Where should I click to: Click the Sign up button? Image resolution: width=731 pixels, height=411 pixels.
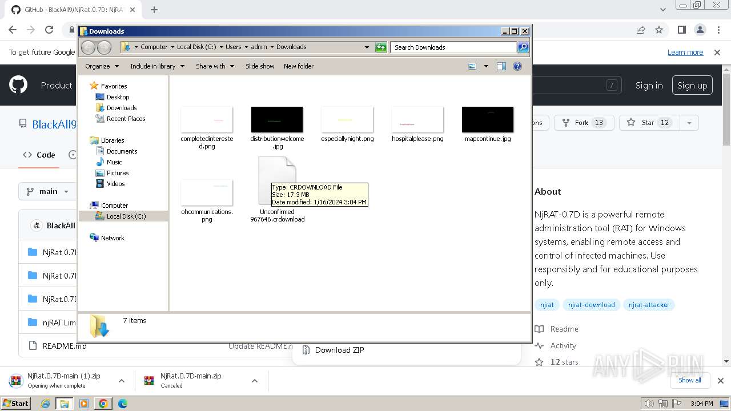[x=692, y=85]
